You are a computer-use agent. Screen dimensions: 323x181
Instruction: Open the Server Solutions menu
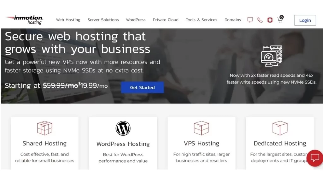pos(103,20)
